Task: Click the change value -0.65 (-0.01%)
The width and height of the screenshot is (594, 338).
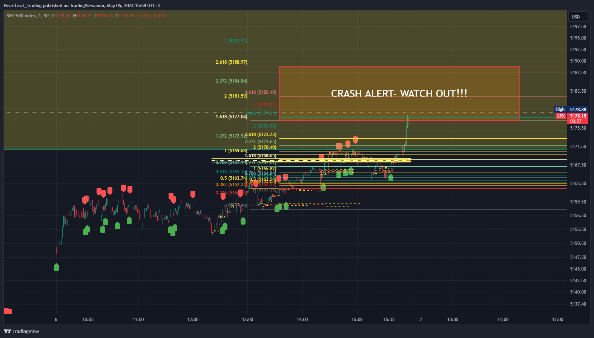Action: 152,16
